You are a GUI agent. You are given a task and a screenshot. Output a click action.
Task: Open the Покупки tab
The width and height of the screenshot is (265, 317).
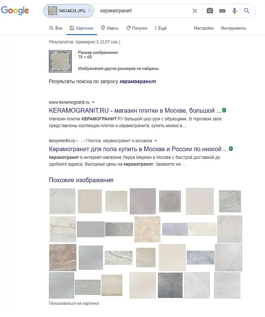point(137,28)
